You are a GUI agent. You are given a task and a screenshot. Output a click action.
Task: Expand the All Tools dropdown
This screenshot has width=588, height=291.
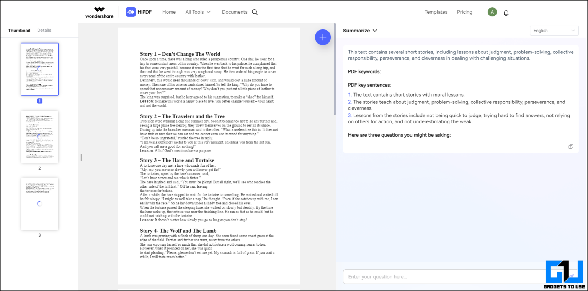(x=198, y=12)
